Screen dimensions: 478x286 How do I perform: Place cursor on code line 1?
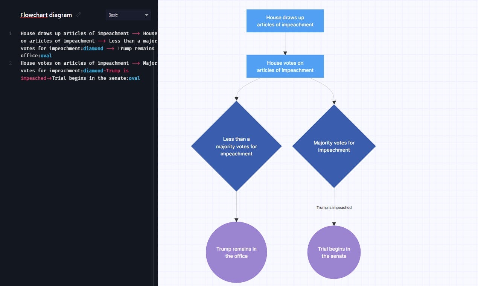pyautogui.click(x=89, y=44)
